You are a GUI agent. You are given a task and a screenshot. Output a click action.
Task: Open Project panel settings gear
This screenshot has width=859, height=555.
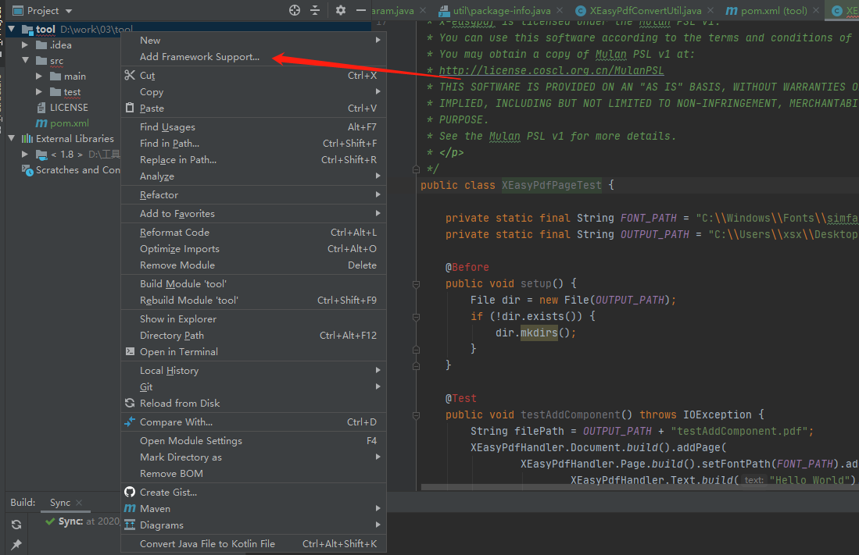pos(341,10)
